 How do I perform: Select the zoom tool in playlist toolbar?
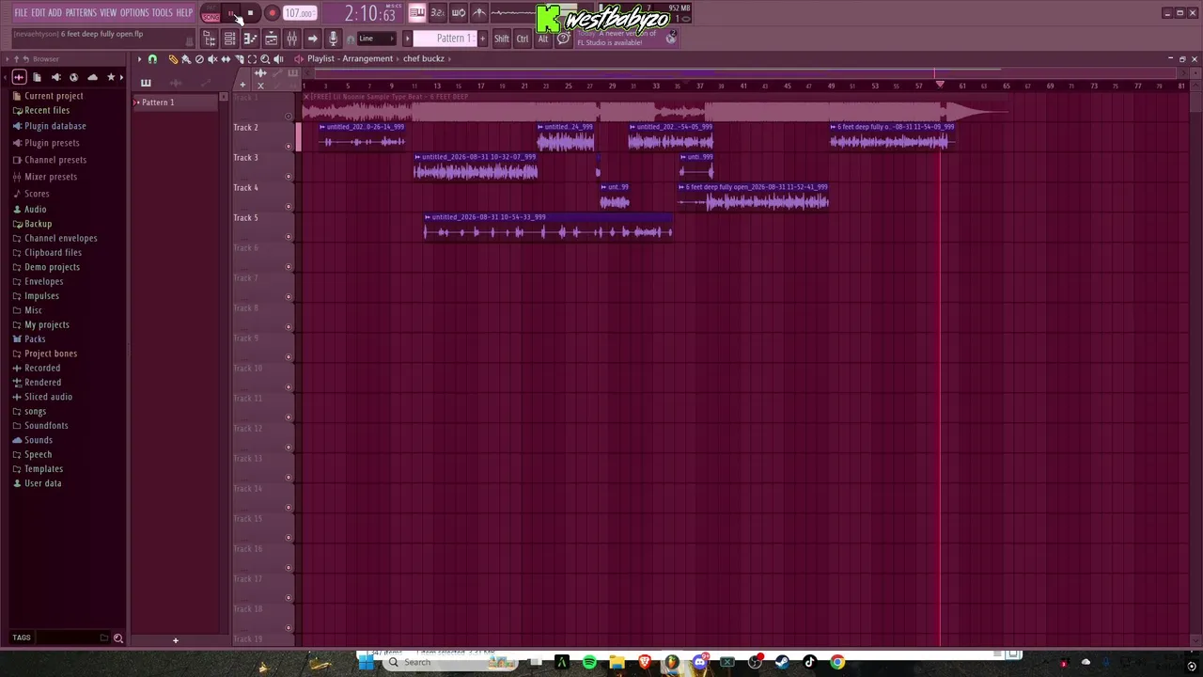(265, 59)
